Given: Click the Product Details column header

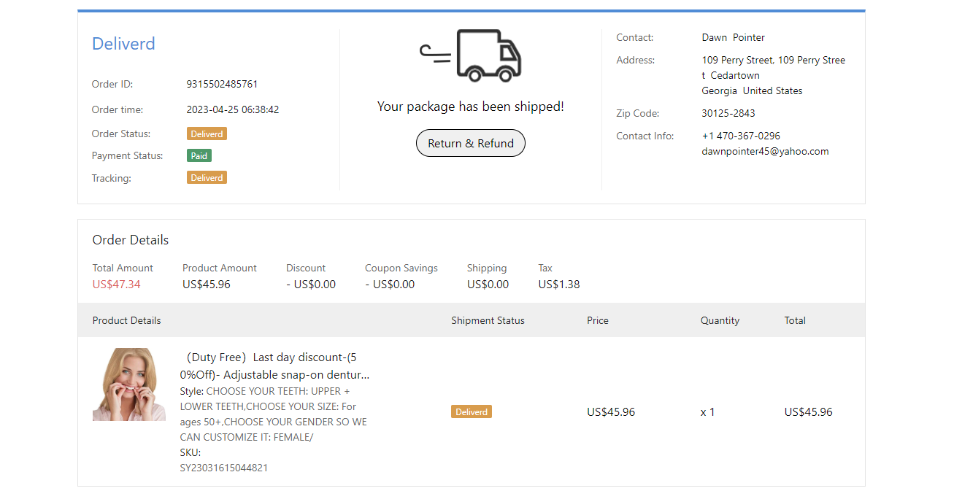Looking at the screenshot, I should pyautogui.click(x=126, y=321).
